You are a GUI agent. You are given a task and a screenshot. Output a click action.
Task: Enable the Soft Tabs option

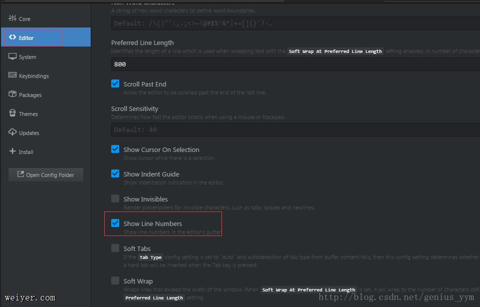[x=115, y=248]
